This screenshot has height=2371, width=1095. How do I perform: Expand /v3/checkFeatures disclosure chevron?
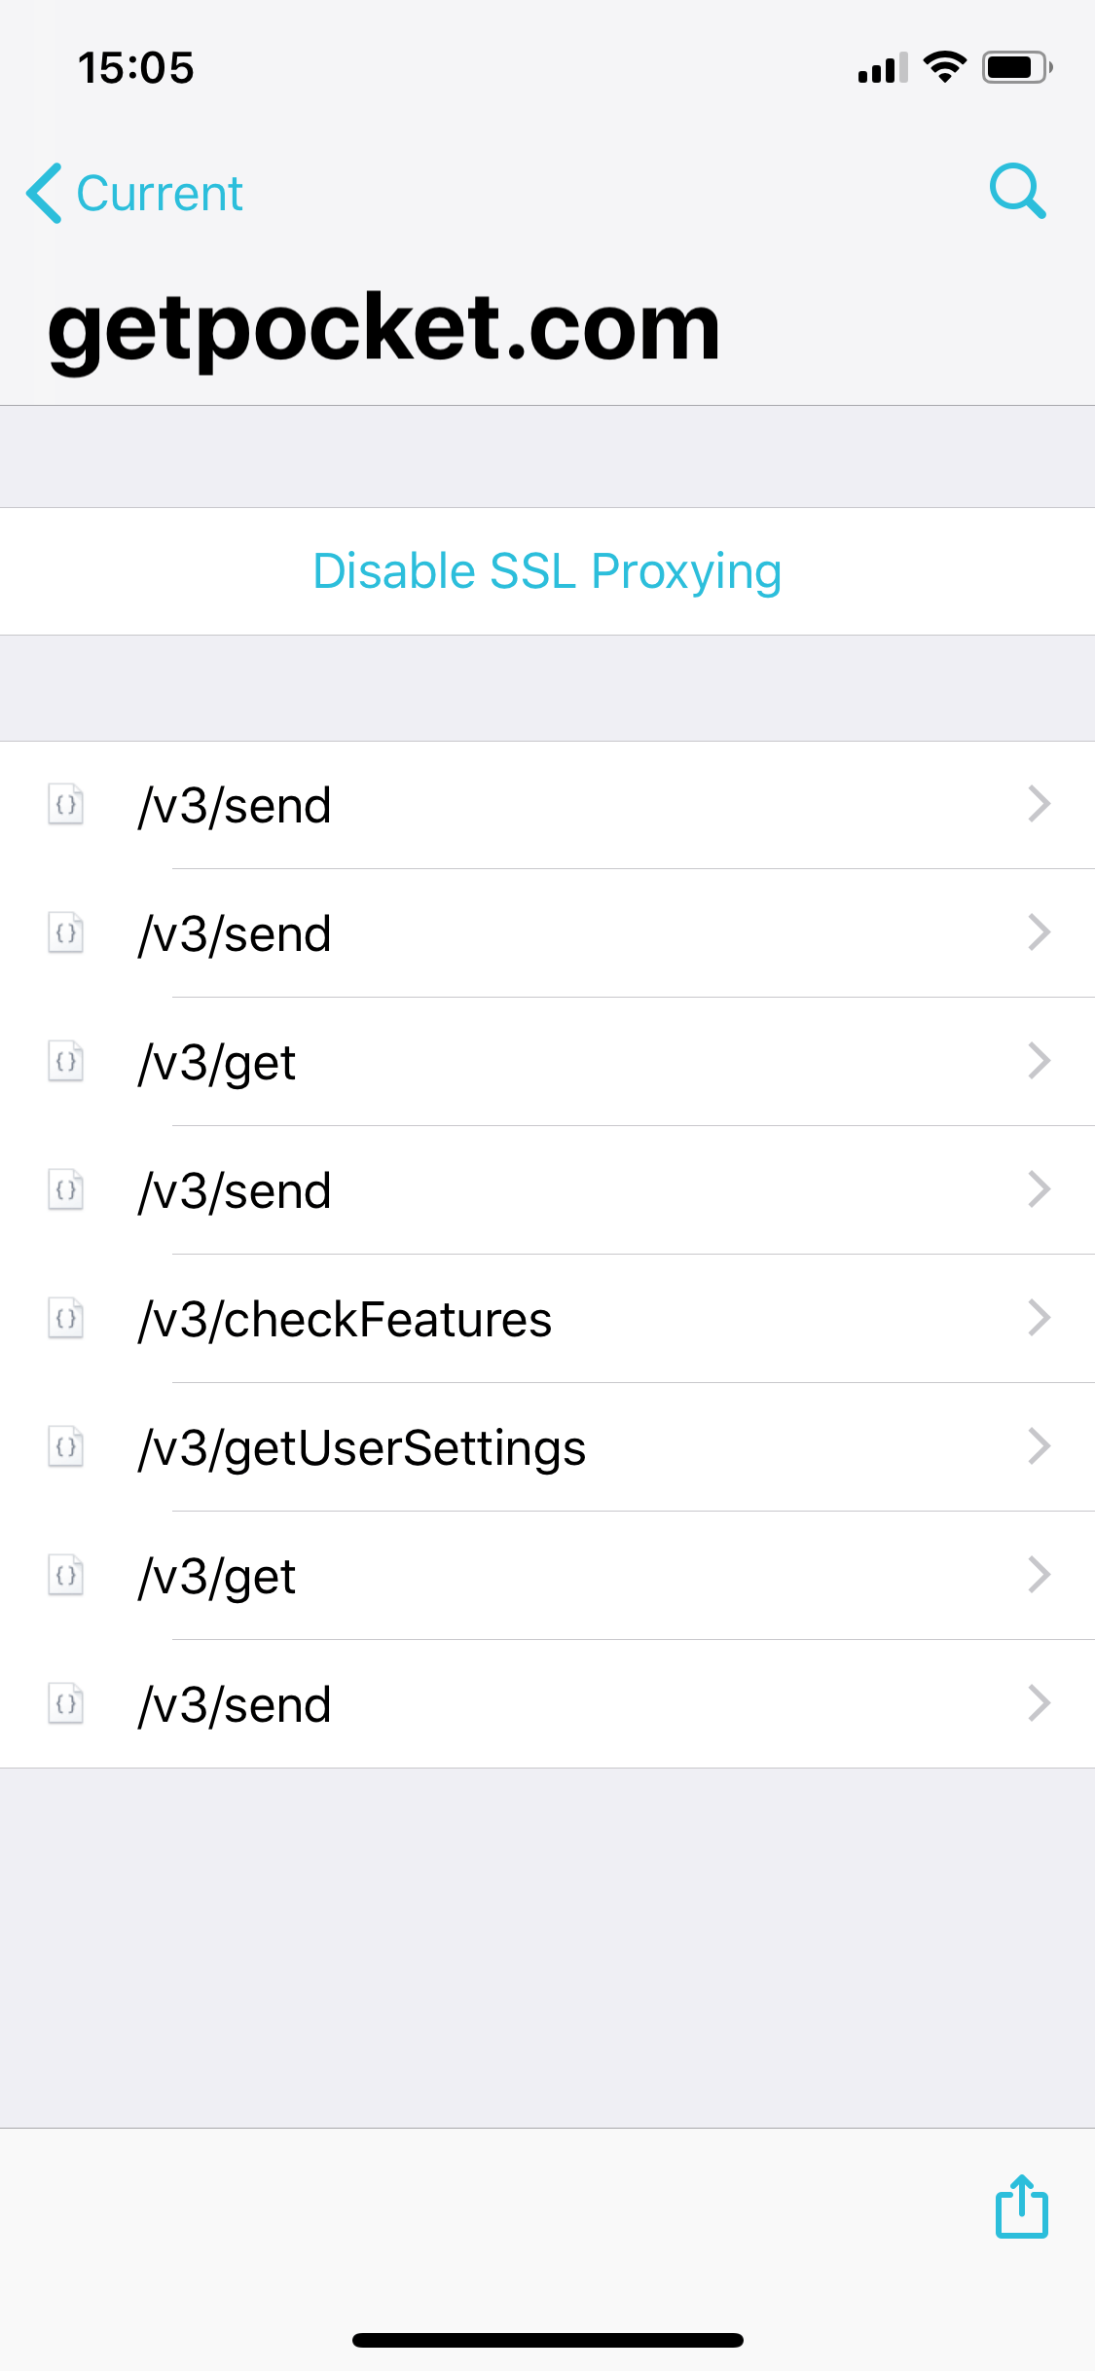coord(1040,1318)
